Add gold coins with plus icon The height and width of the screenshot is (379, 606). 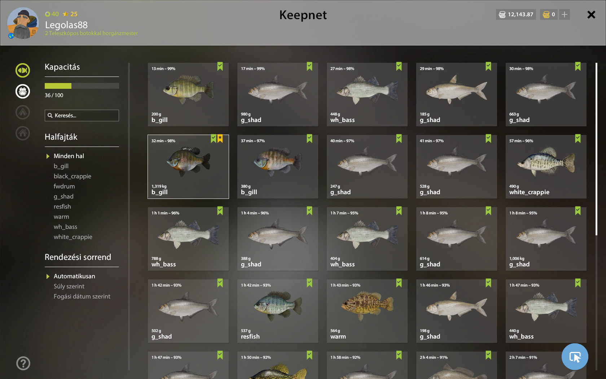point(565,14)
